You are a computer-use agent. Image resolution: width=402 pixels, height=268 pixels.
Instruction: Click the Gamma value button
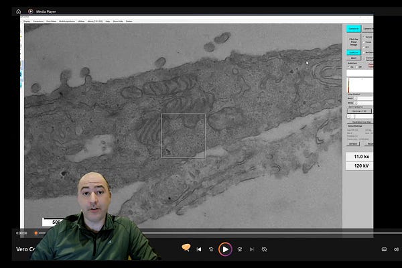click(359, 111)
